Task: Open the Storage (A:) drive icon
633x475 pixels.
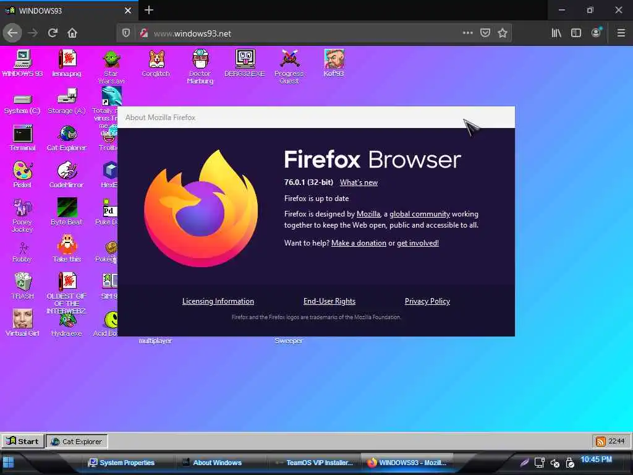Action: pos(67,102)
